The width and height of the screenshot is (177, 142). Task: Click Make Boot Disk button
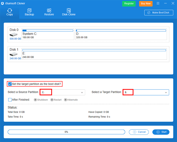pos(159,12)
